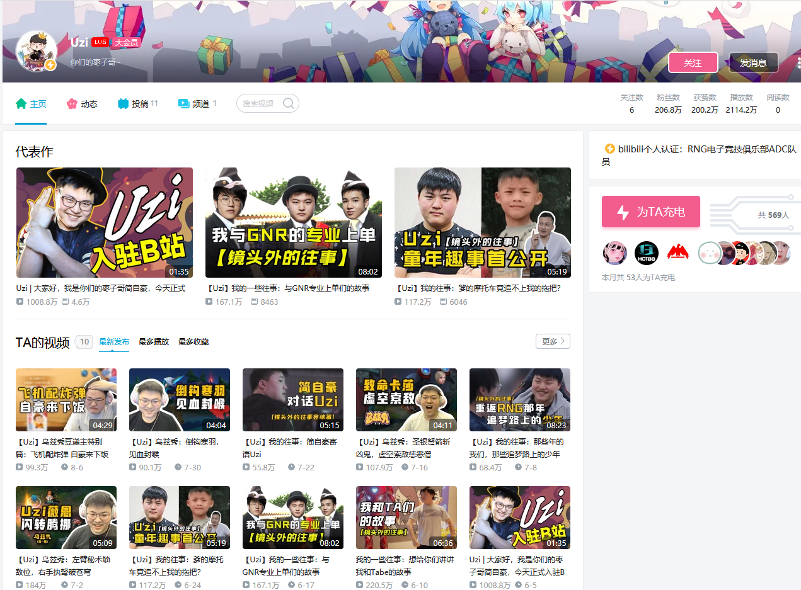Select the 最多收藏 sort tab
Screen dimensions: 801x590
click(193, 342)
